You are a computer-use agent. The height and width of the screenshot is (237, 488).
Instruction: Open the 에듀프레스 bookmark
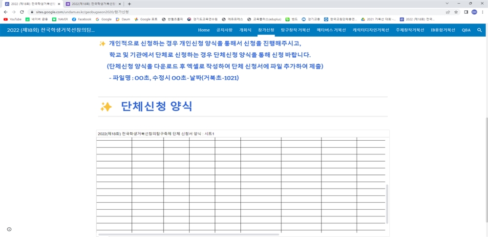click(x=232, y=19)
